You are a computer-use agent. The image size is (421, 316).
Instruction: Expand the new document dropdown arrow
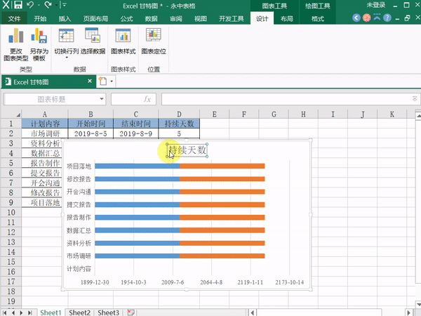pos(112,81)
